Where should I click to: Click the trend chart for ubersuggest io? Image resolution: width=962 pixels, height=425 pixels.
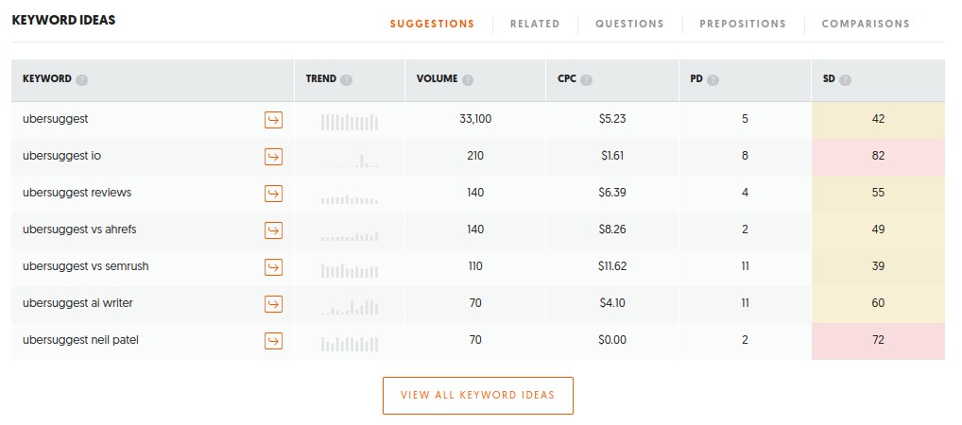pyautogui.click(x=349, y=157)
